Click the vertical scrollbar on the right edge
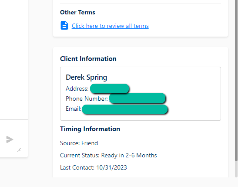This screenshot has width=238, height=187. coord(236,81)
